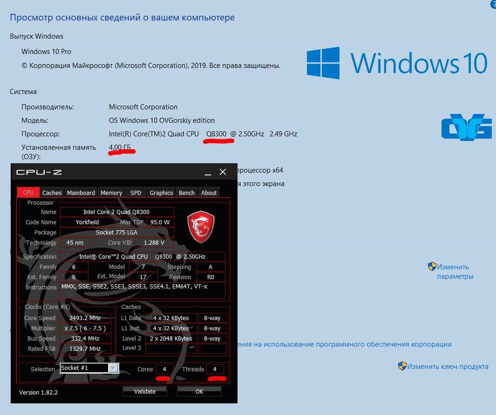Click the Instructions list 'MMX, SSE, SSE2...'
Viewport: 496px width, 415px height.
[x=143, y=290]
